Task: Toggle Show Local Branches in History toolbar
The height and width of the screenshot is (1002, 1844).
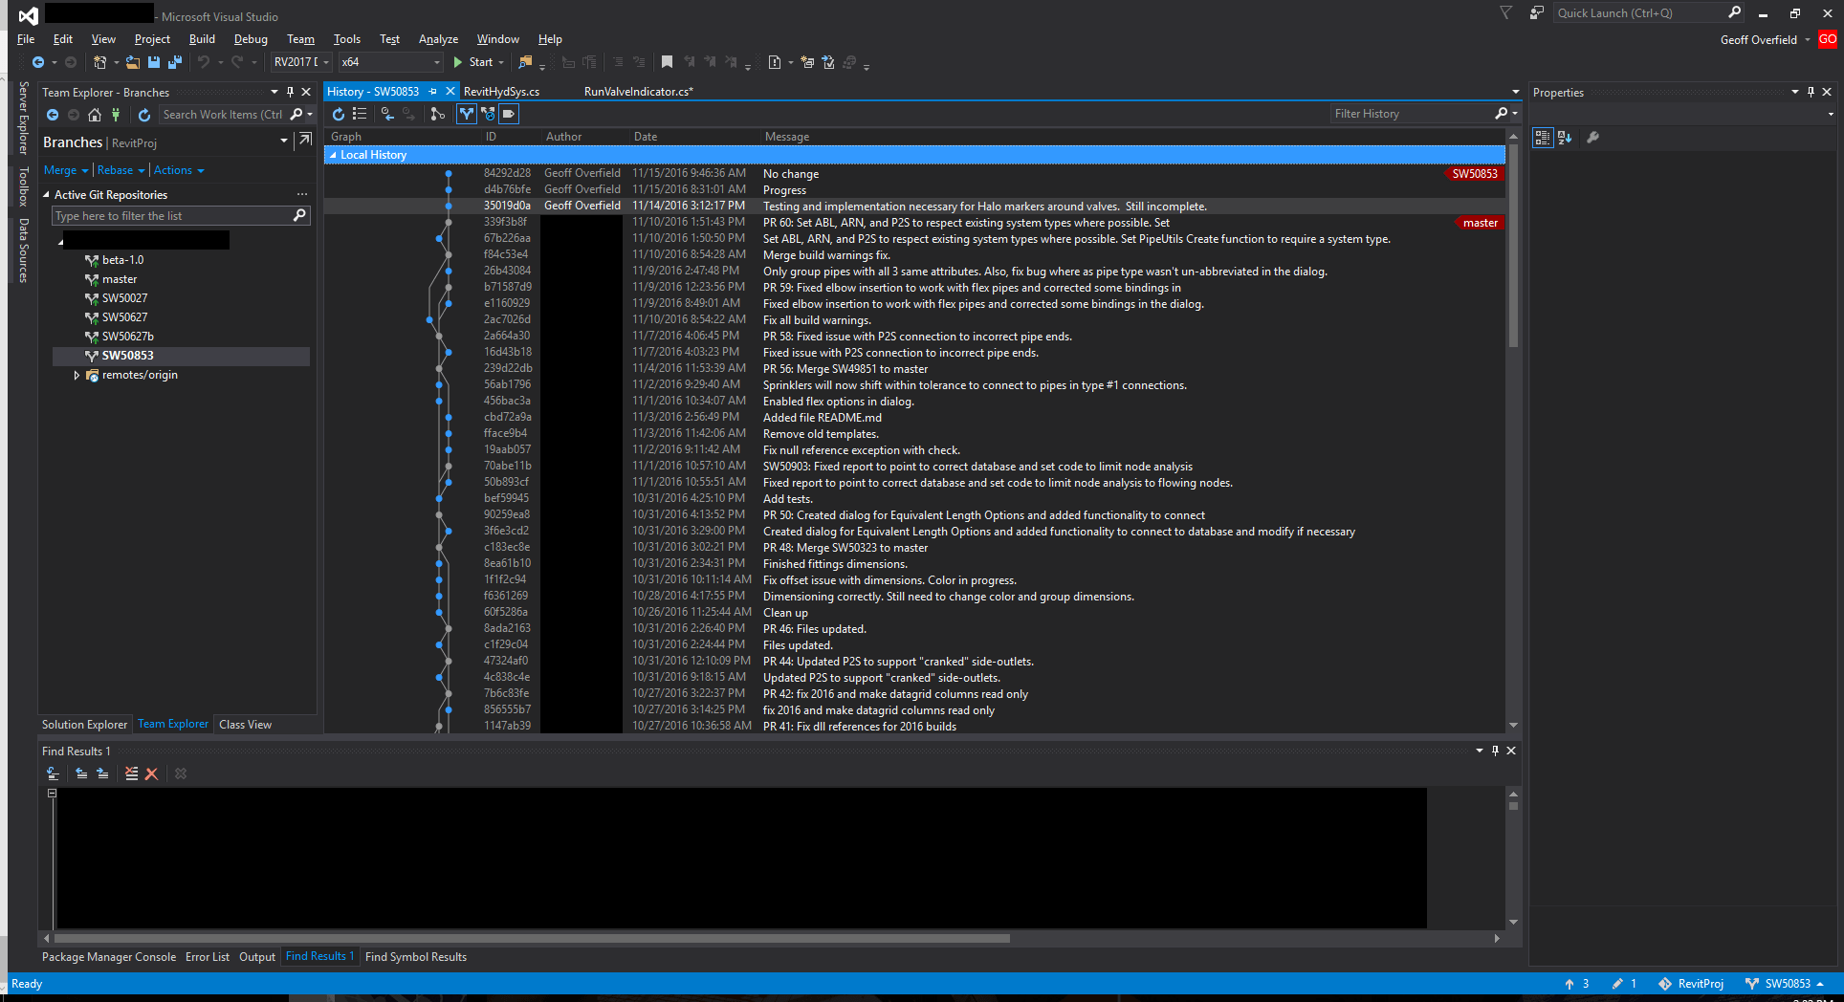Action: pos(467,114)
